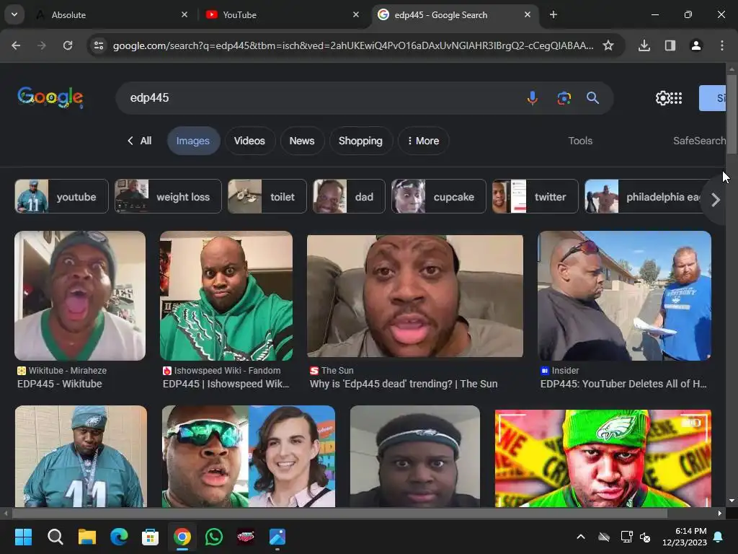Open site information icon in address bar

(x=99, y=45)
